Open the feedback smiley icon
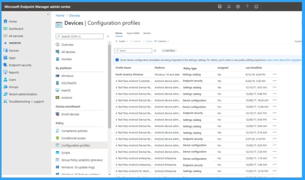 (256, 7)
